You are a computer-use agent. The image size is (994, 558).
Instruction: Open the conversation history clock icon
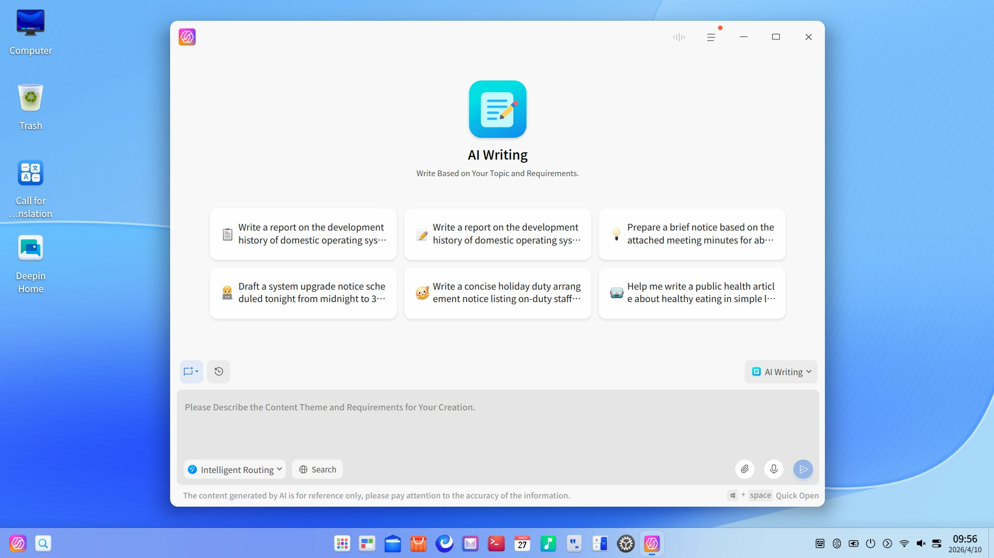click(x=219, y=371)
